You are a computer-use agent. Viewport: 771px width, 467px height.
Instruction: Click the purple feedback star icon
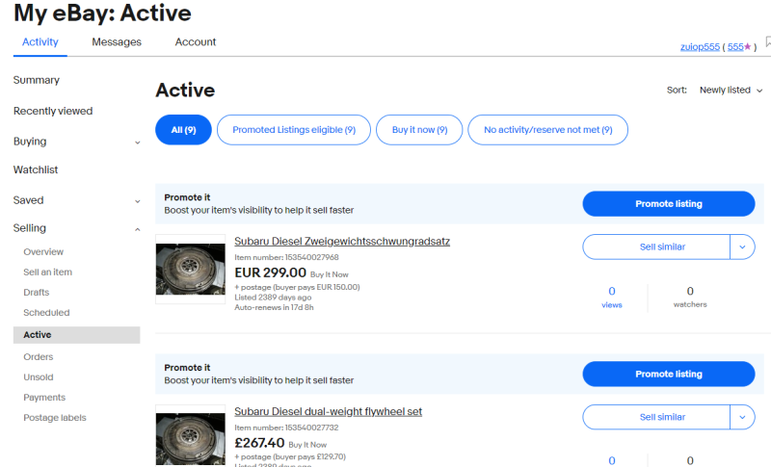748,46
